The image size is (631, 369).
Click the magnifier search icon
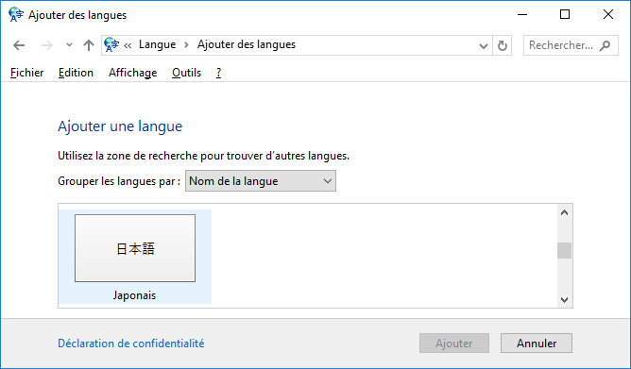[x=605, y=45]
